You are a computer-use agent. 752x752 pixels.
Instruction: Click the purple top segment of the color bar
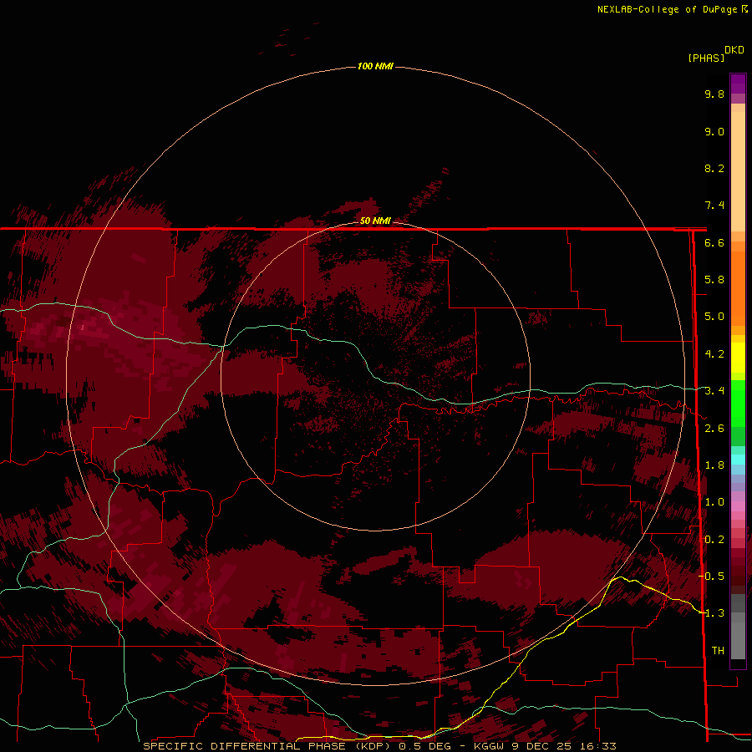738,84
